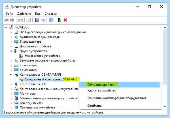Click the display adapters icon

click(x=16, y=41)
